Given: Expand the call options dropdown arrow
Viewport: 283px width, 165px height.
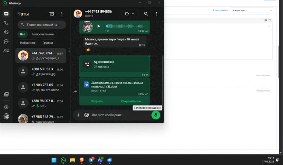Looking at the screenshot, I should pyautogui.click(x=133, y=14).
